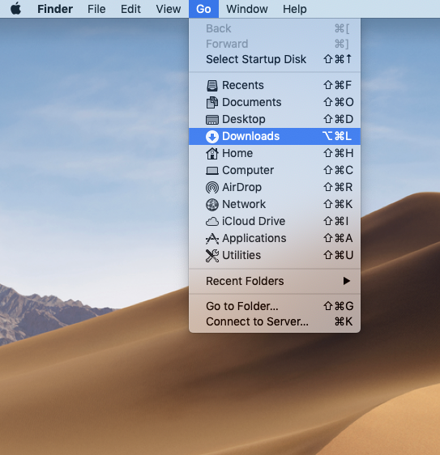Screen dimensions: 440x455
Task: Click the Utilities wrench and screwdriver icon
Action: pos(212,256)
